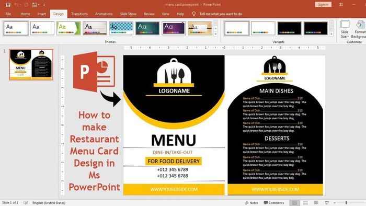Select DINE-IN/TAKE-OUT text on slide
The width and height of the screenshot is (366, 206).
click(173, 152)
